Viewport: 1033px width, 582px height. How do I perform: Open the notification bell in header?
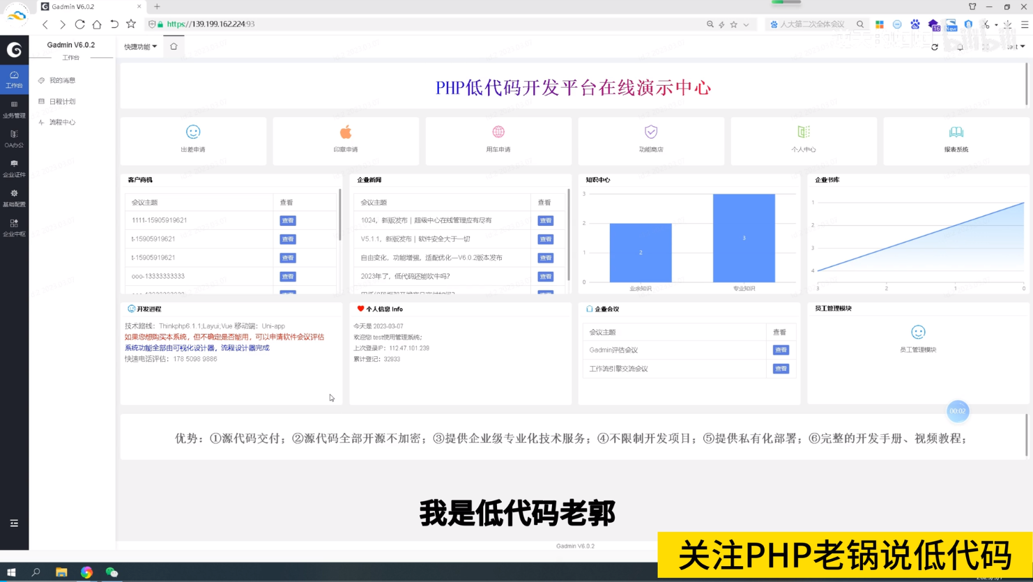pyautogui.click(x=960, y=47)
